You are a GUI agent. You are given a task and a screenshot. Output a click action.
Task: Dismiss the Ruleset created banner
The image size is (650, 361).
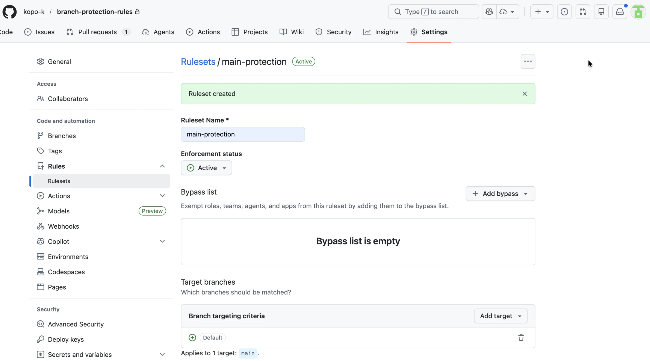[525, 94]
